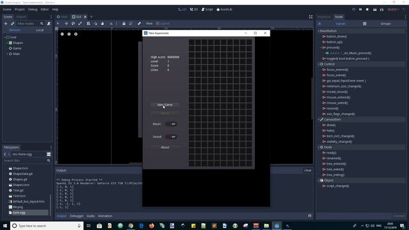Image resolution: width=409 pixels, height=230 pixels.
Task: Open the AssetLib workspace
Action: pos(224,10)
